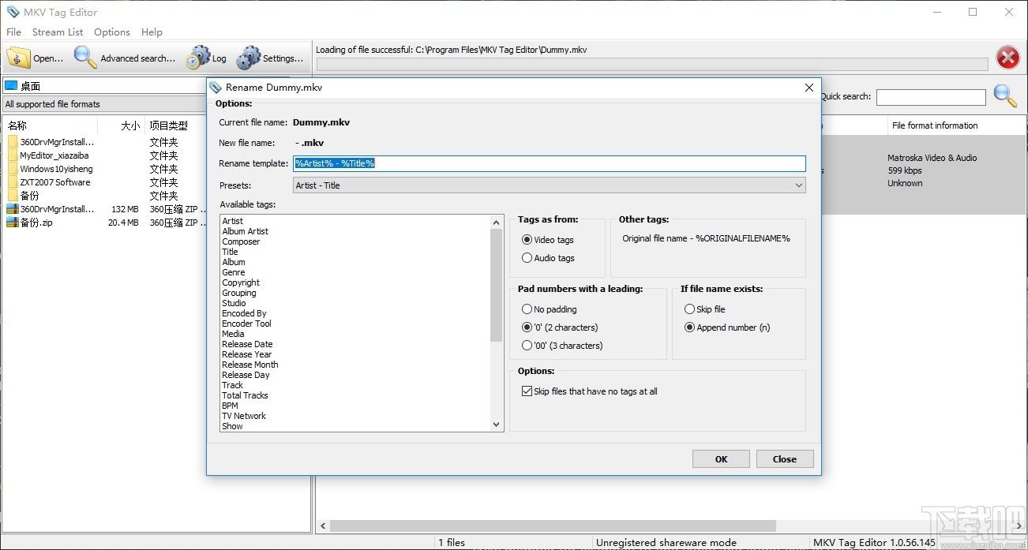The width and height of the screenshot is (1028, 550).
Task: Expand the Presets dropdown
Action: click(798, 185)
